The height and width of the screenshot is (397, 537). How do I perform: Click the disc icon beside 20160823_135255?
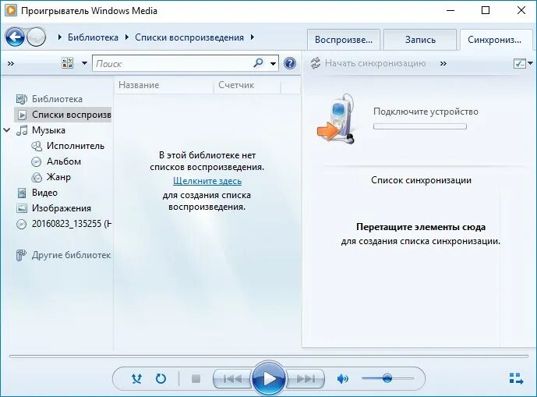coord(21,224)
